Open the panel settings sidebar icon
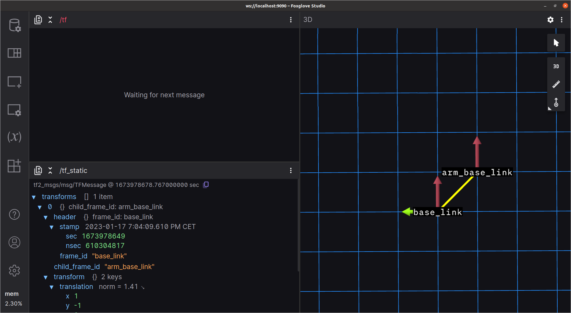This screenshot has height=313, width=571. click(x=14, y=110)
